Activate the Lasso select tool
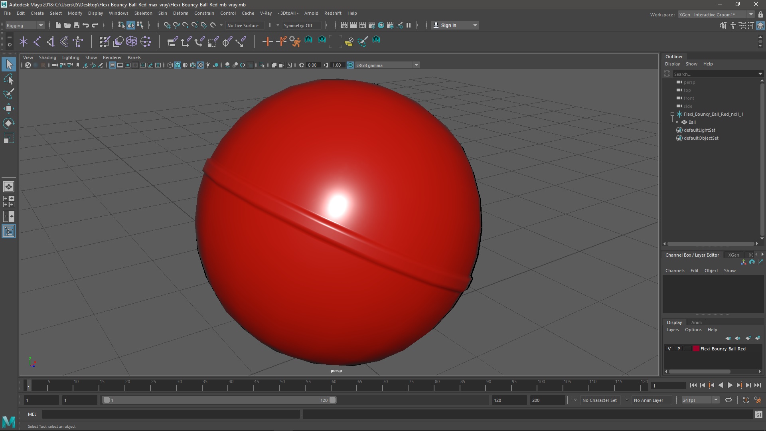This screenshot has width=766, height=431. 9,79
